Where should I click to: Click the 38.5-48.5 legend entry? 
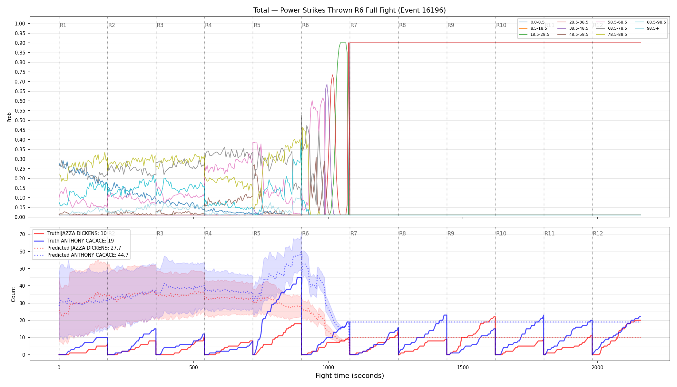coord(573,28)
